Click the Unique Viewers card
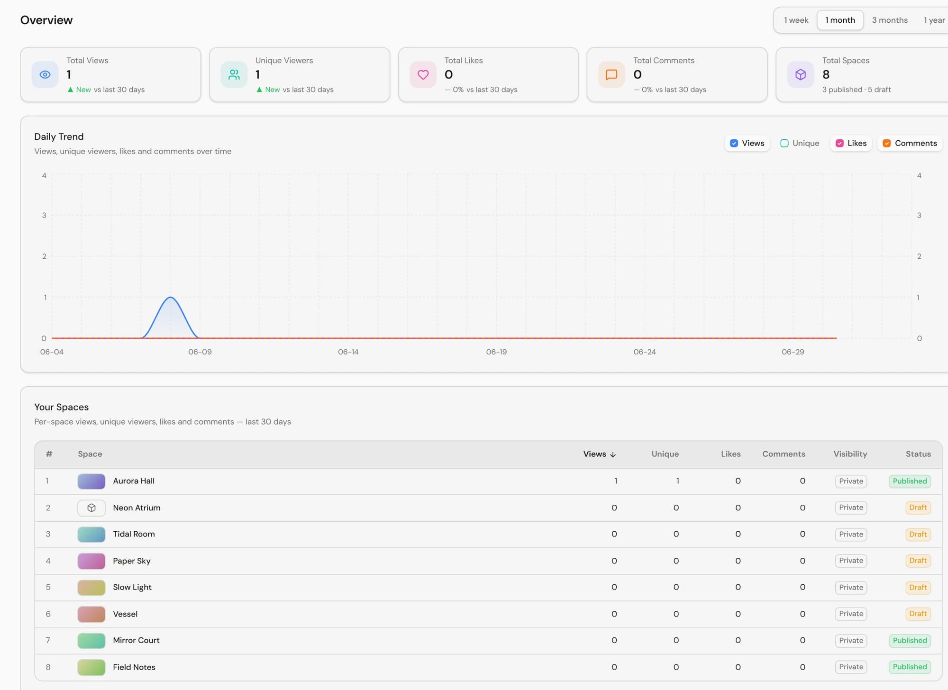The height and width of the screenshot is (690, 948). pos(300,74)
